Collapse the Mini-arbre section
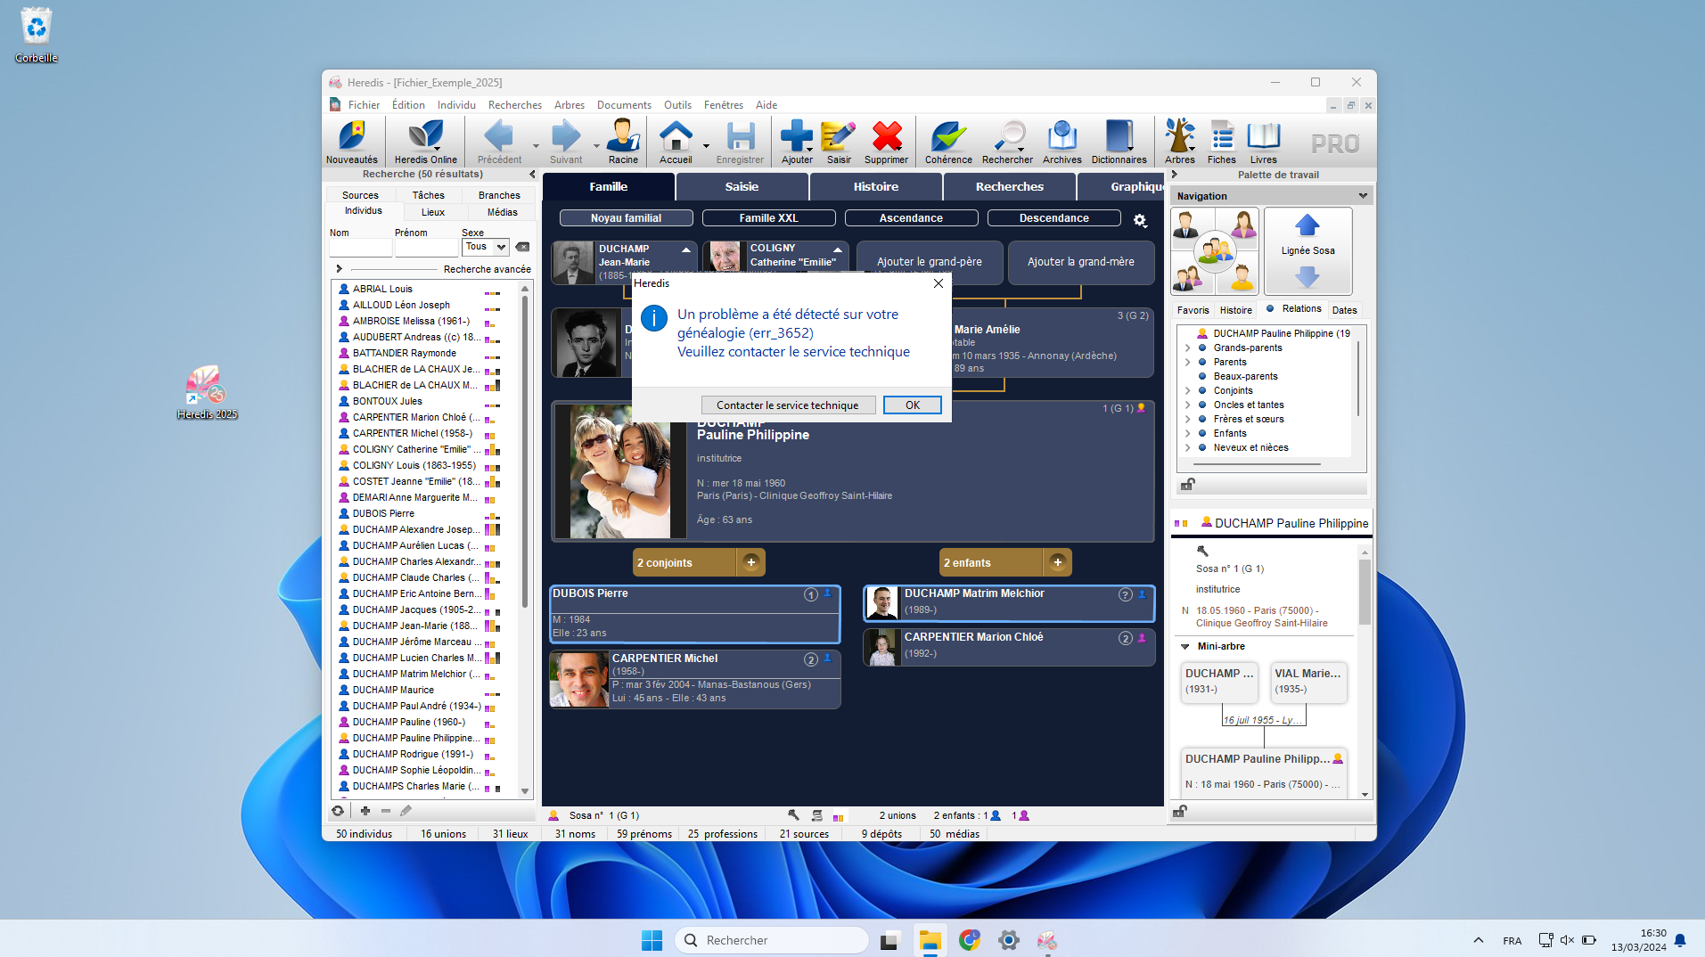1705x957 pixels. click(1184, 647)
